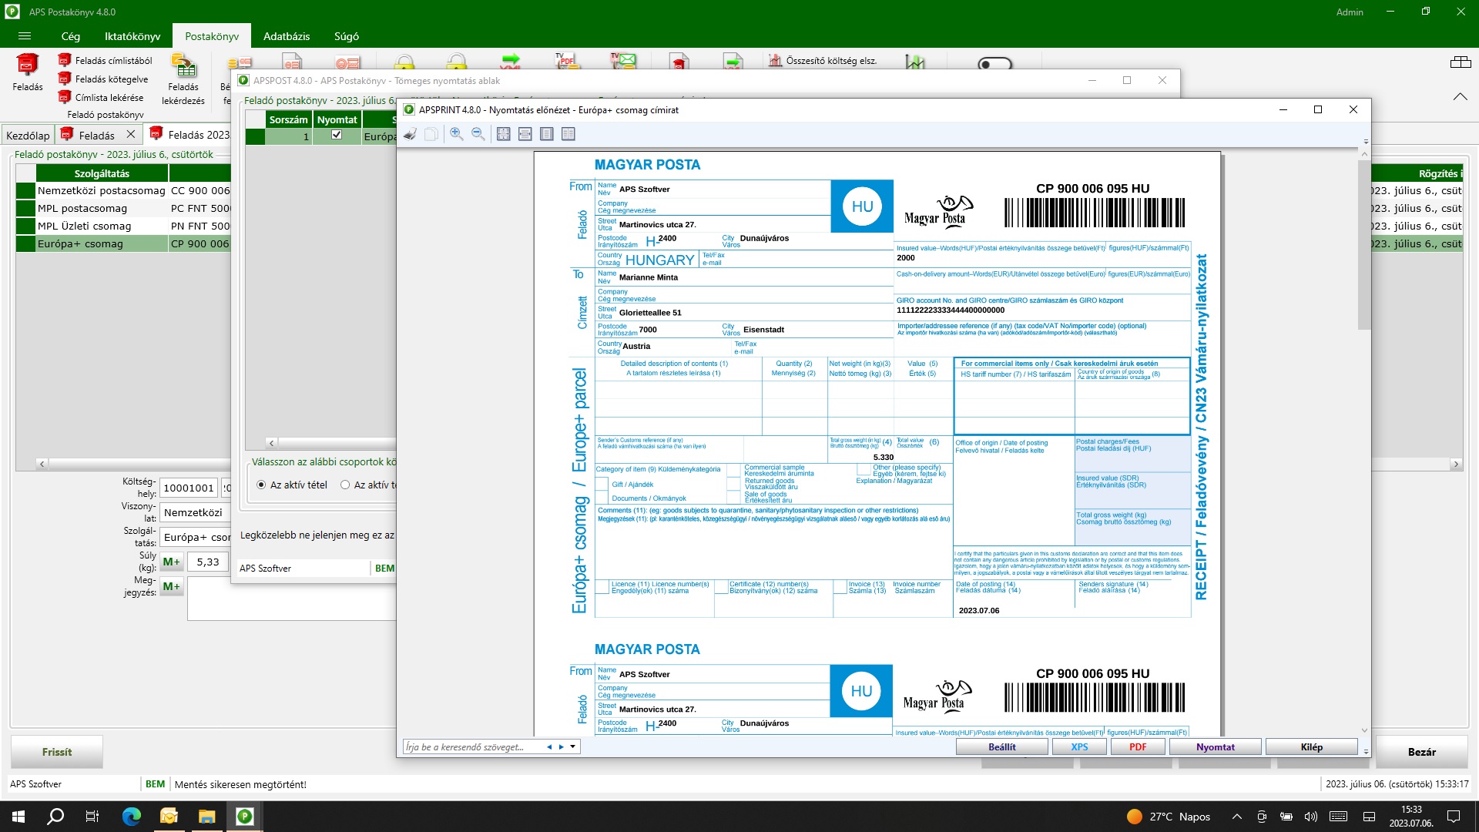Image resolution: width=1479 pixels, height=832 pixels.
Task: Click the Bezár button
Action: [1422, 753]
